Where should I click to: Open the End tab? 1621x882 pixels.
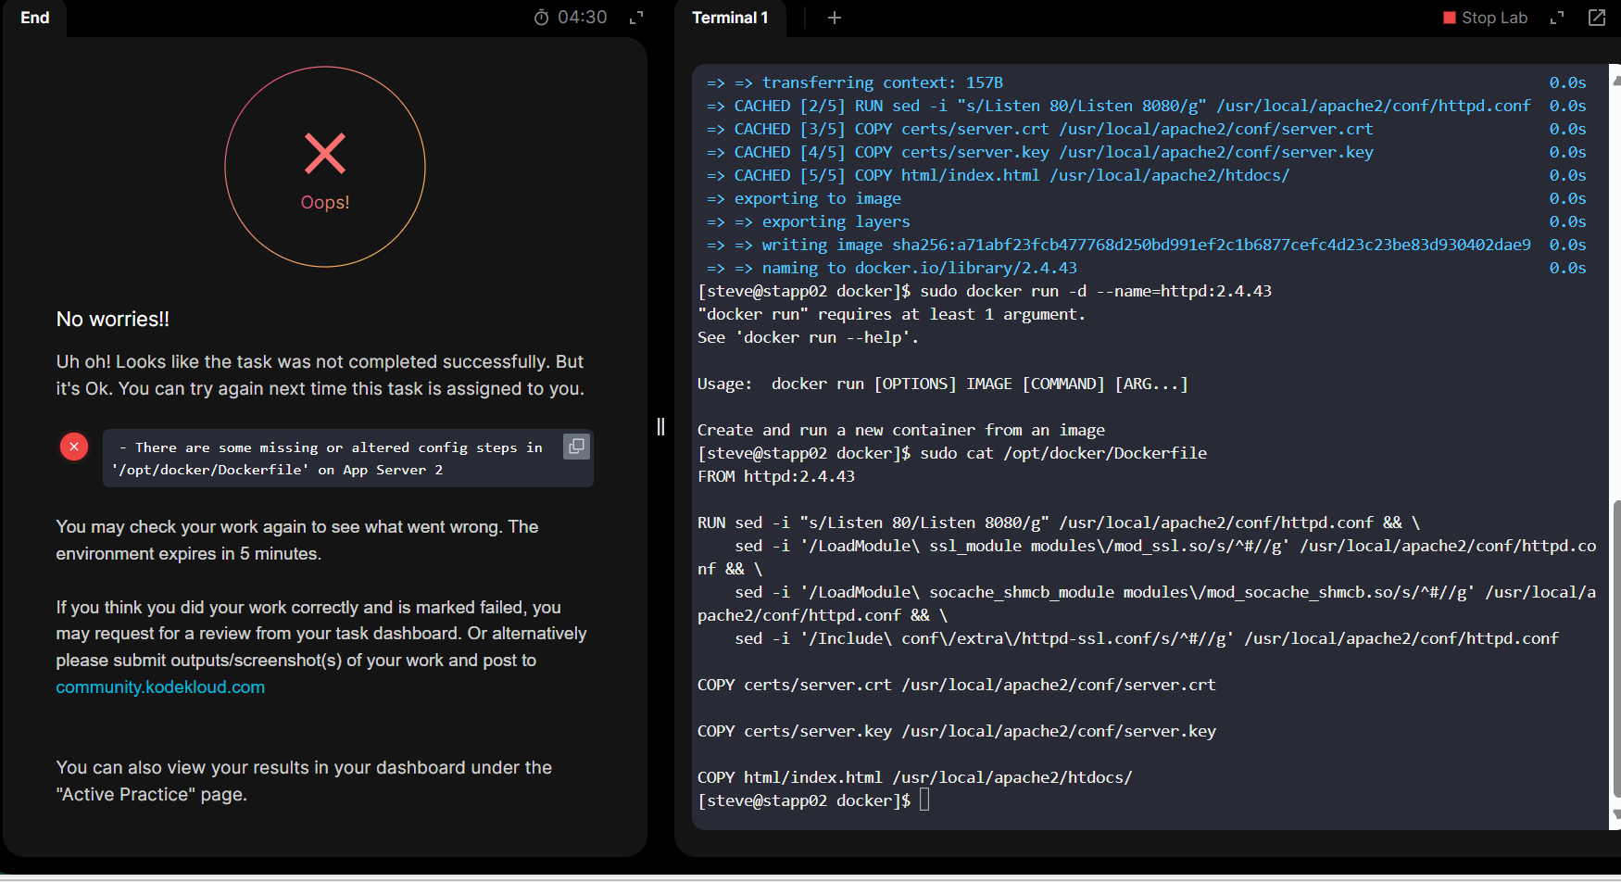(x=34, y=18)
